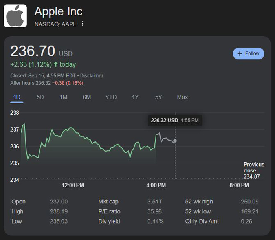Click the Qtrly Div Amt label
The width and height of the screenshot is (275, 240).
(202, 221)
